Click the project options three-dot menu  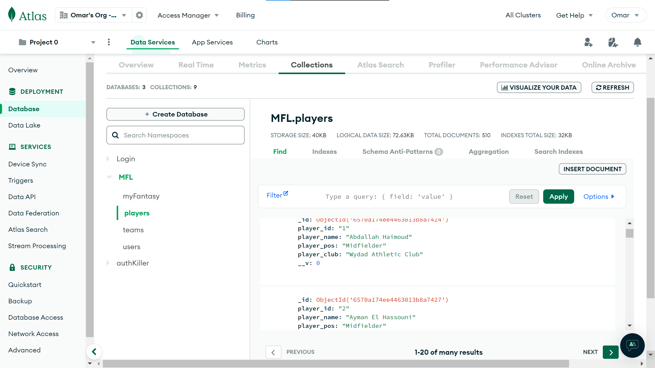[109, 42]
